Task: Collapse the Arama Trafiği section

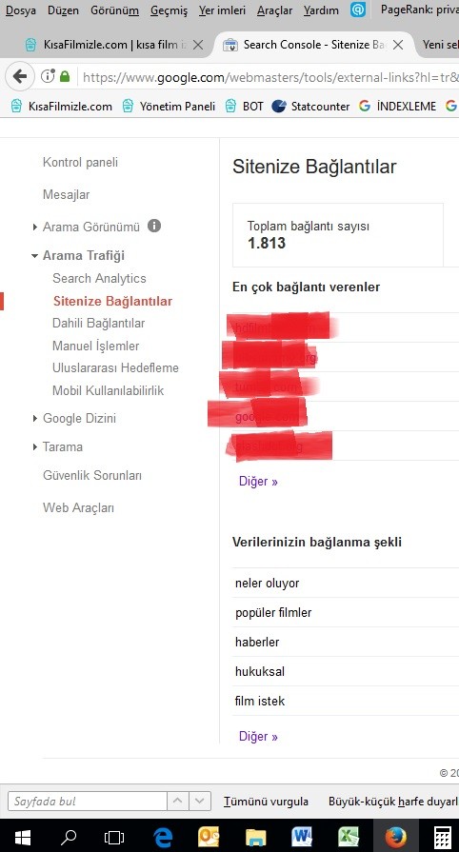Action: [x=35, y=255]
